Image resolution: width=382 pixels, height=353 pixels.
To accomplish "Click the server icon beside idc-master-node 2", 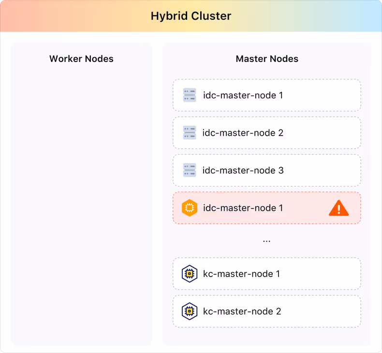I will [189, 133].
